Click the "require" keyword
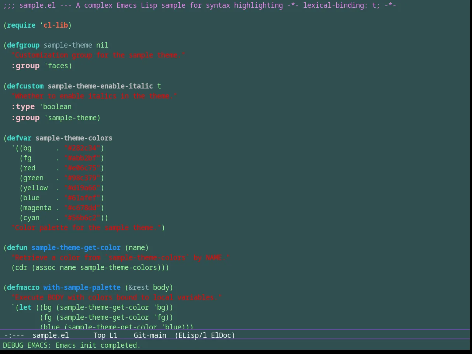This screenshot has width=472, height=354. click(x=21, y=25)
